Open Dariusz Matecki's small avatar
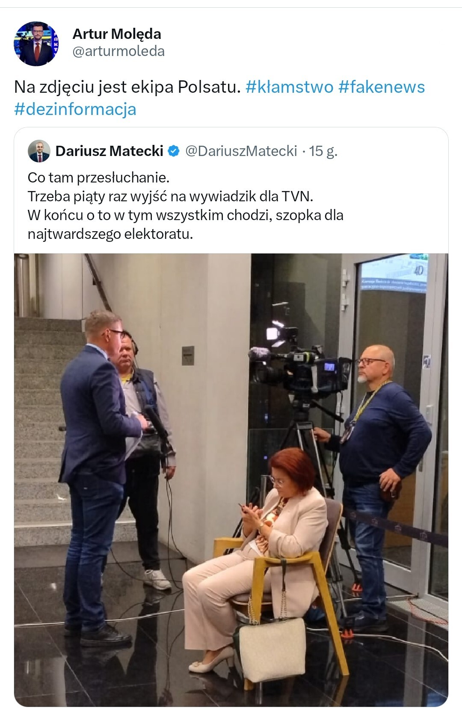The image size is (462, 709). [x=39, y=151]
